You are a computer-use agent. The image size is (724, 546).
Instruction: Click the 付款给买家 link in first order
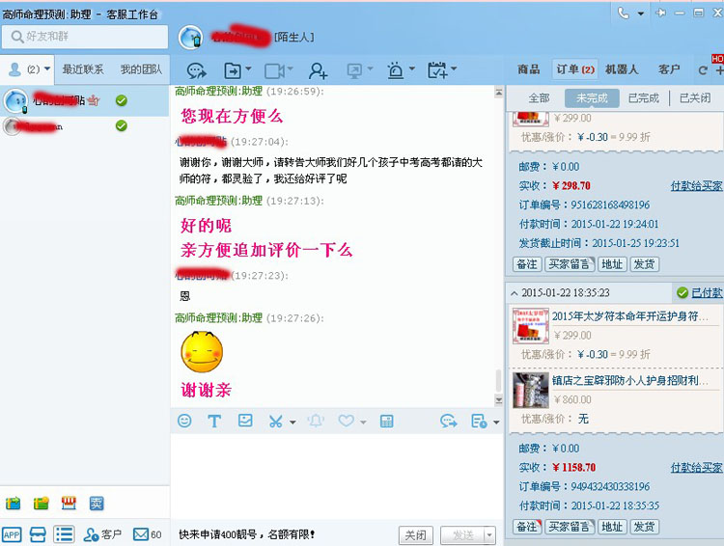point(696,185)
